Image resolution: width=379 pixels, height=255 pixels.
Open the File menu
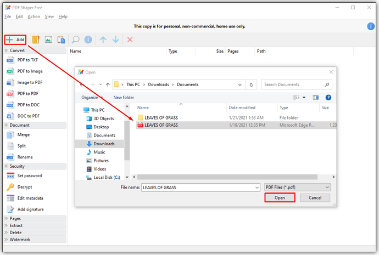point(8,16)
